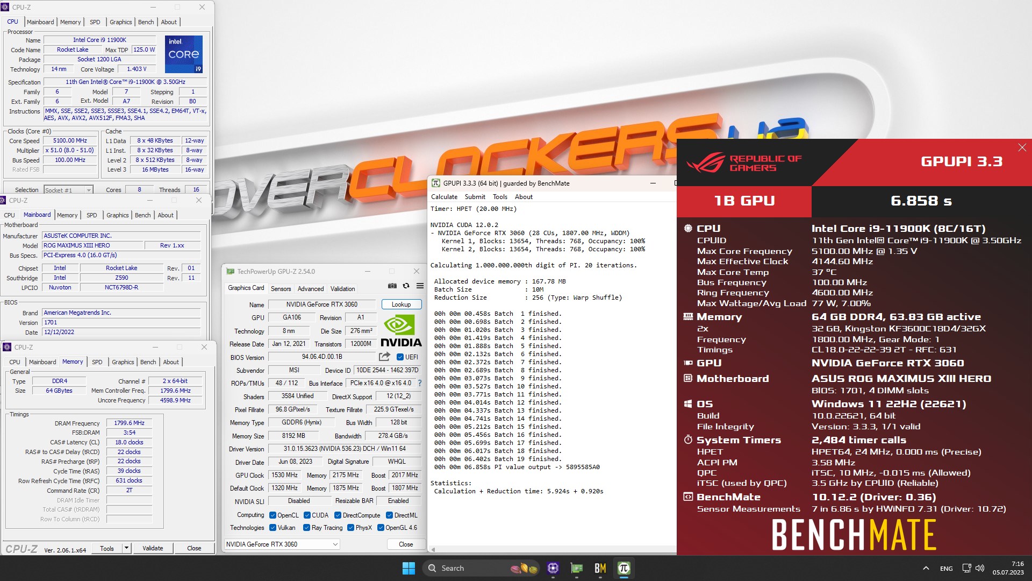Toggle the PhysX checkbox
The image size is (1032, 581).
pyautogui.click(x=350, y=527)
